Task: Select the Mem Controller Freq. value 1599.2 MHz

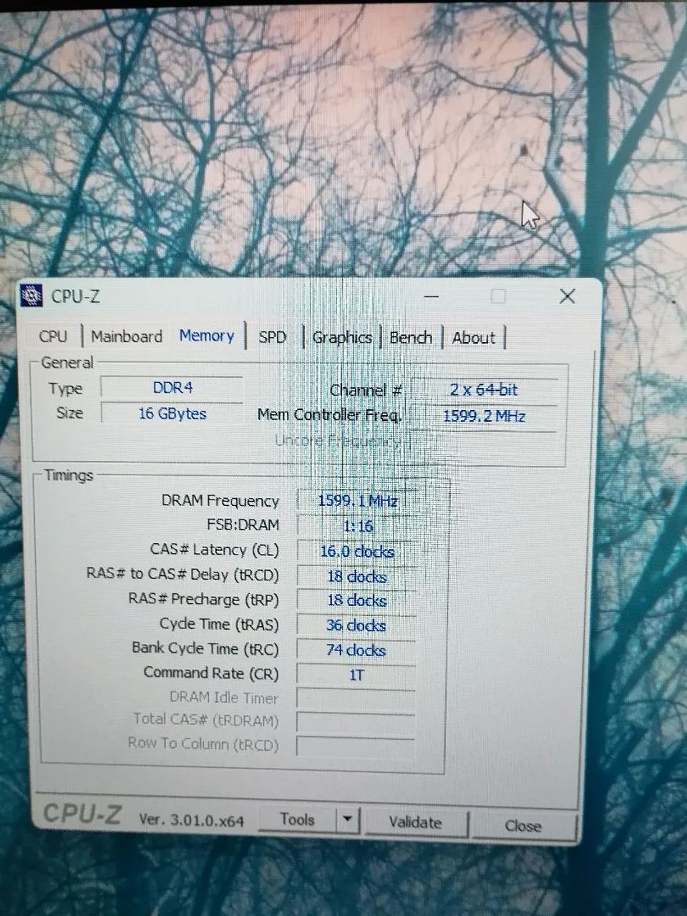Action: click(484, 416)
